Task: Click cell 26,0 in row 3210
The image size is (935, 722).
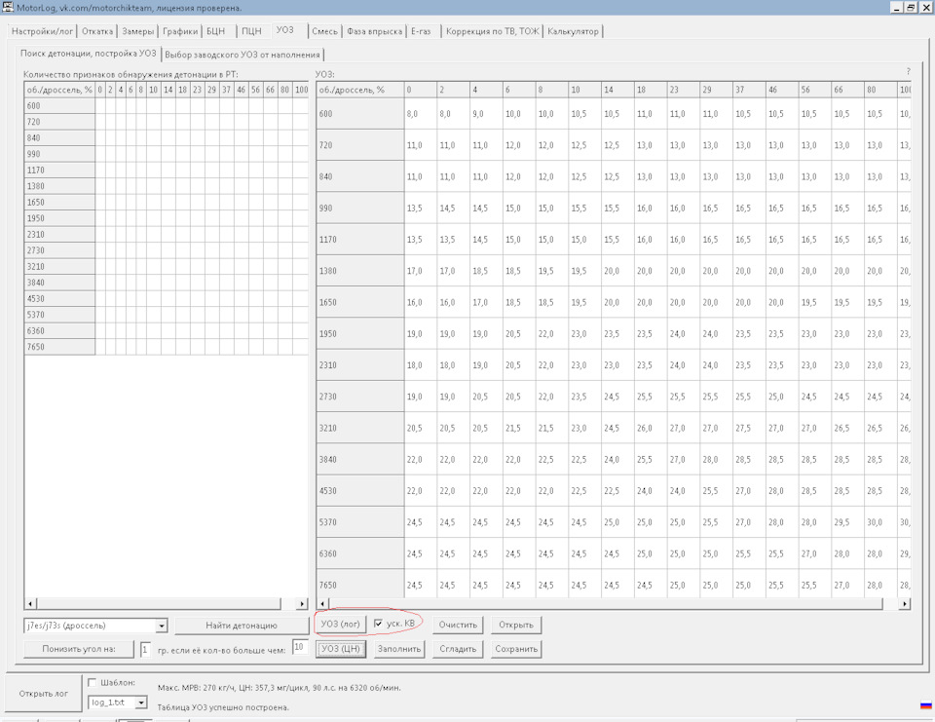Action: (650, 428)
